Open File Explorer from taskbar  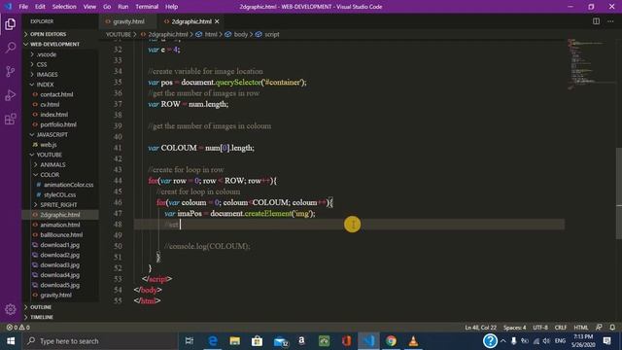(x=235, y=341)
